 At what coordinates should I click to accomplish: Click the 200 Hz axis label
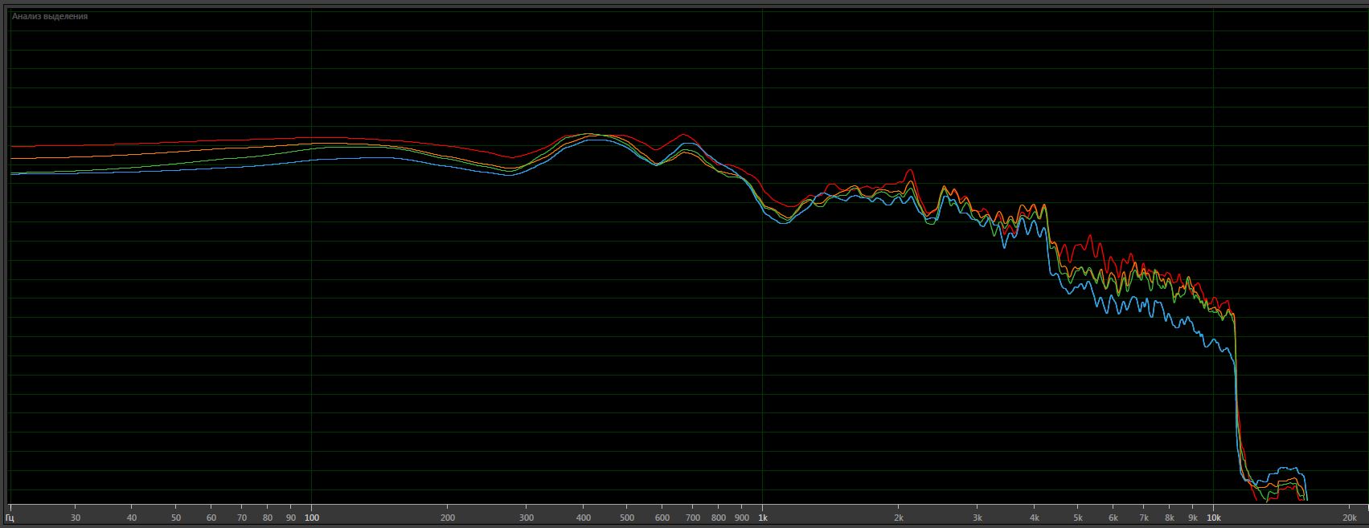[x=448, y=518]
